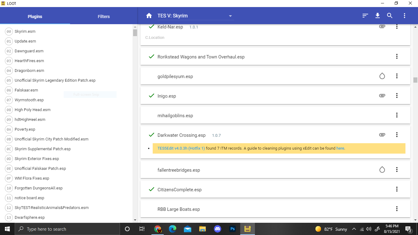
Task: Open RBB Large Boats.esp three-dot menu
Action: point(397,209)
